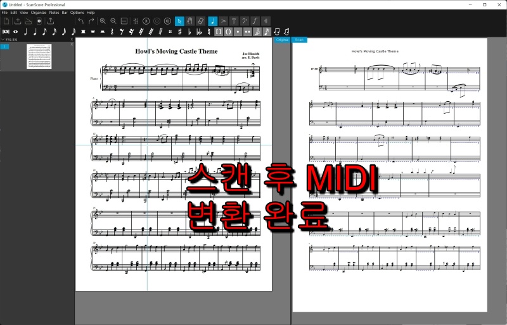The width and height of the screenshot is (507, 325).
Task: Select the sixteenth note
Action: [x=55, y=32]
